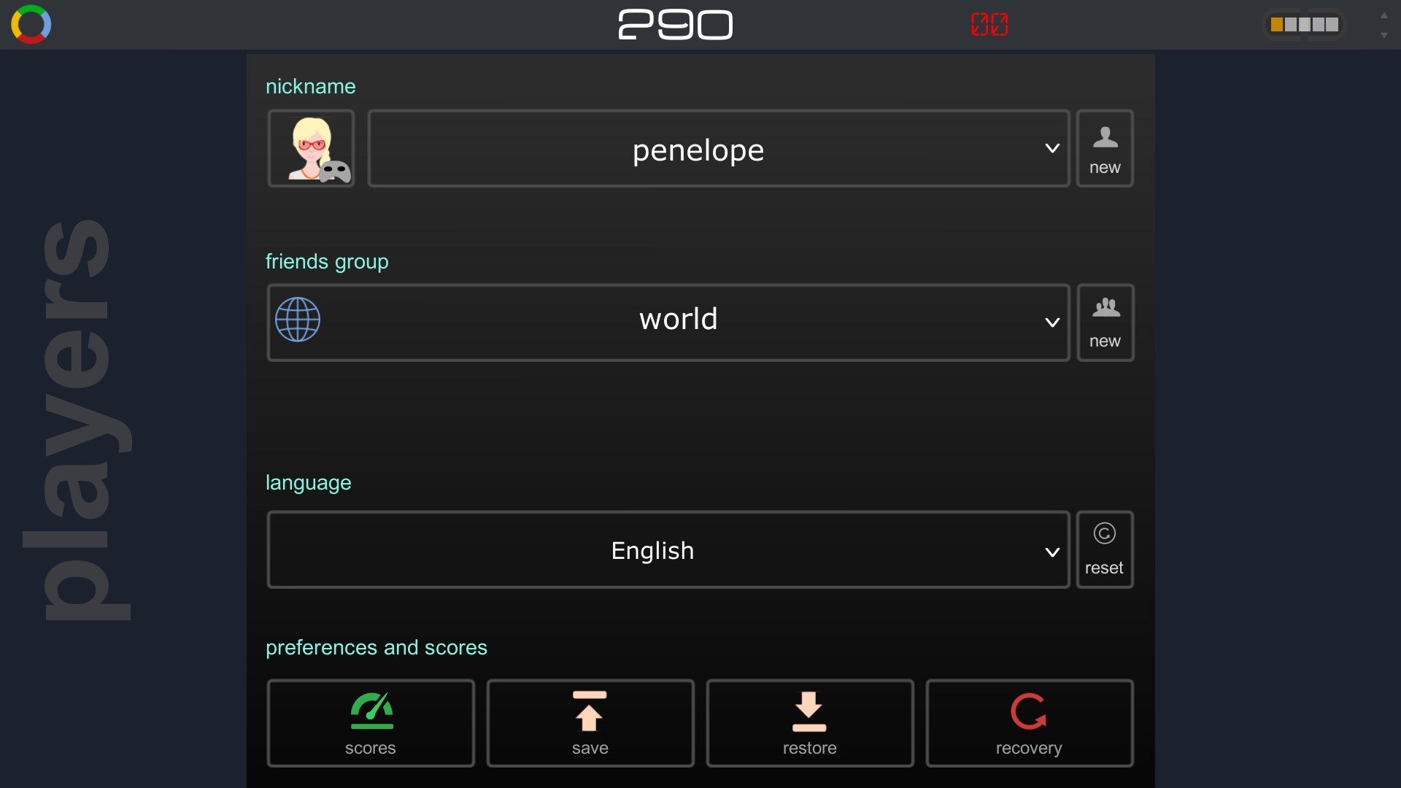
Task: Click the English language field text
Action: [652, 551]
